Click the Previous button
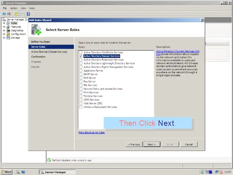Screen dimensions: 233x175 134,144
